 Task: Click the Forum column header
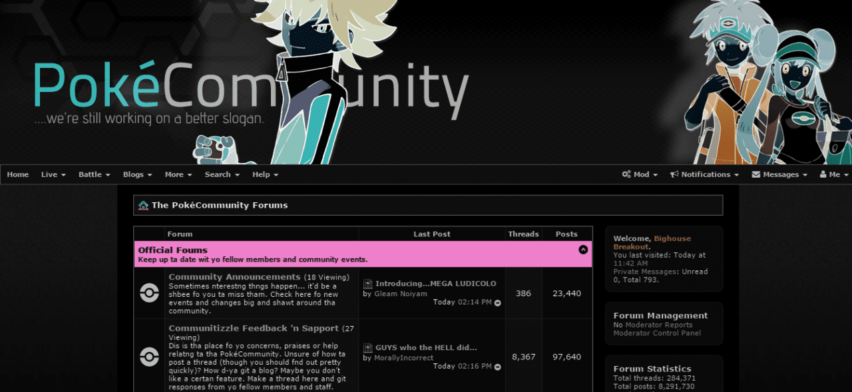[x=180, y=234]
